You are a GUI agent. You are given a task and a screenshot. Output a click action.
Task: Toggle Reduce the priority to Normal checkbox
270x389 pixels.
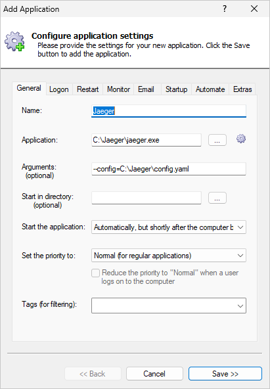[95, 273]
